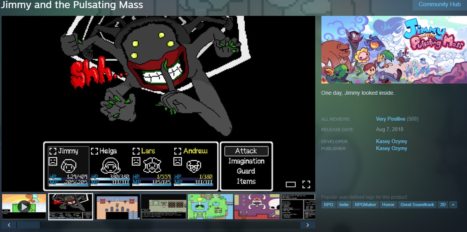Click the description 'One day, Jimmy looked inside.'
The width and height of the screenshot is (467, 232).
point(358,93)
